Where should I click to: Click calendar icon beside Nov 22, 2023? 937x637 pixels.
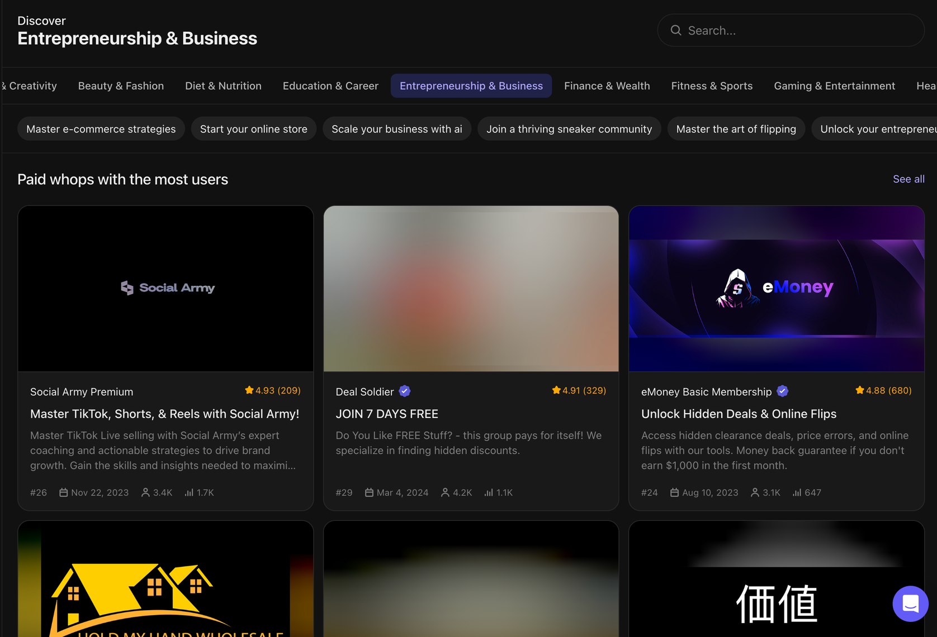(x=64, y=492)
